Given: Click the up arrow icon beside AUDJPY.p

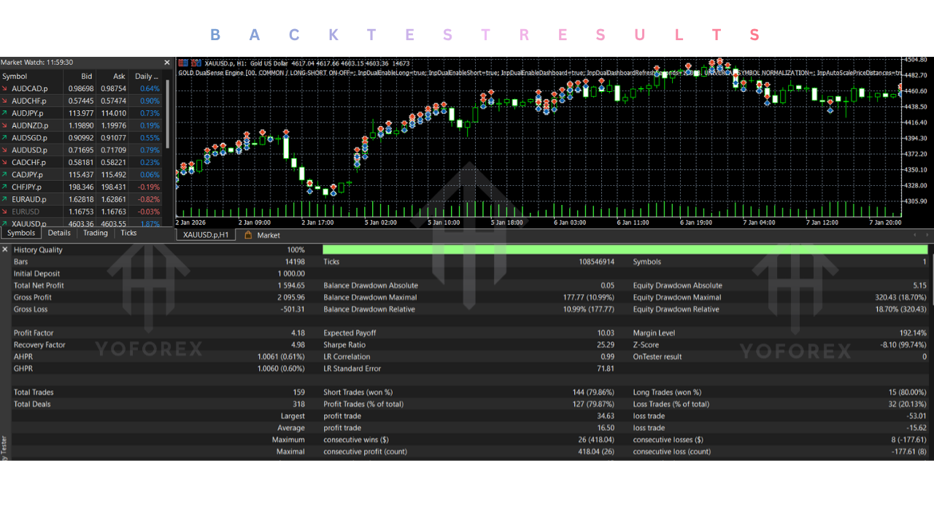Looking at the screenshot, I should 5,113.
